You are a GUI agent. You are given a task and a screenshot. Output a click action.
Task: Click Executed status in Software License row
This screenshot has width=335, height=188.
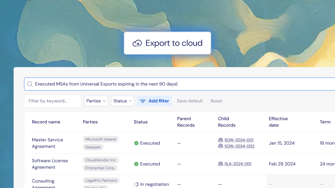[x=150, y=164]
